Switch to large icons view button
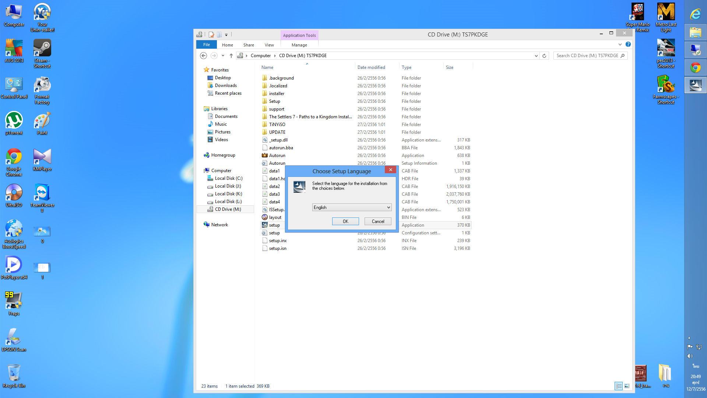This screenshot has height=398, width=707. pos(627,386)
